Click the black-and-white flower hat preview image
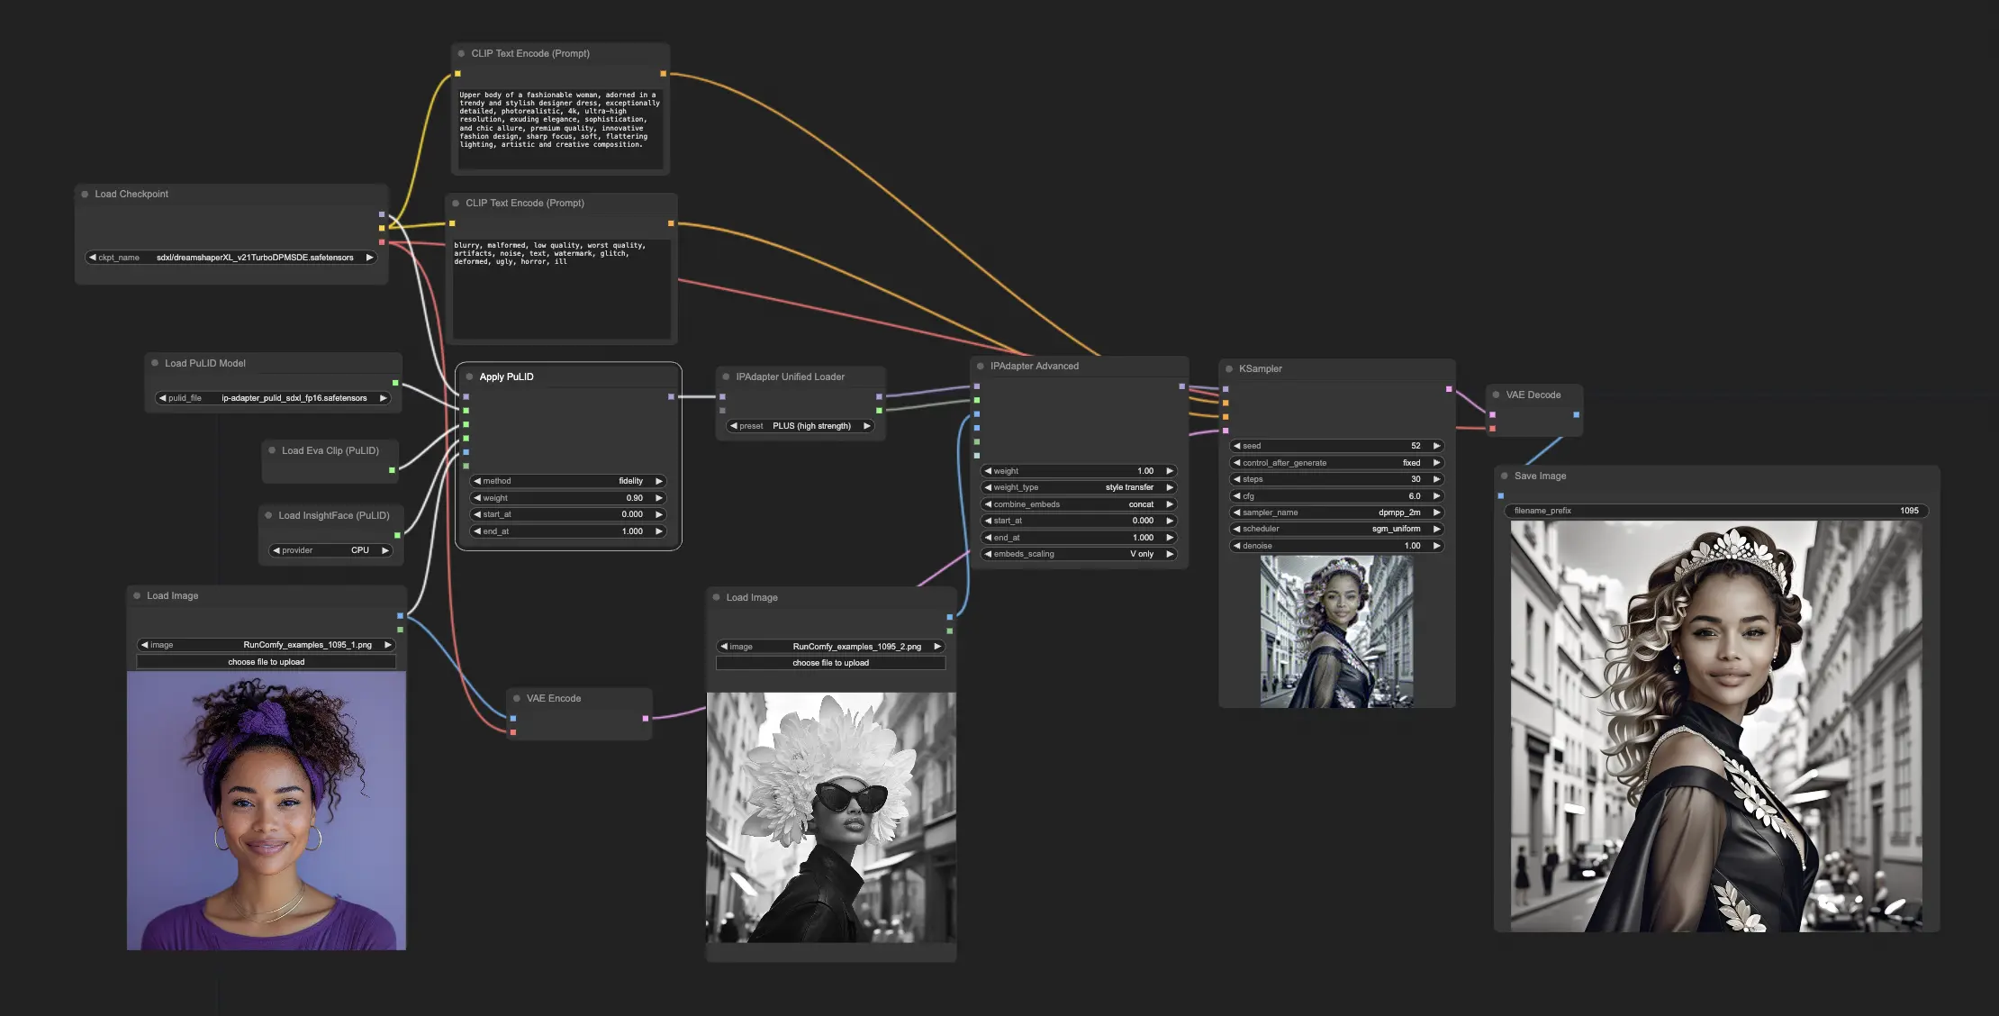 (x=831, y=818)
